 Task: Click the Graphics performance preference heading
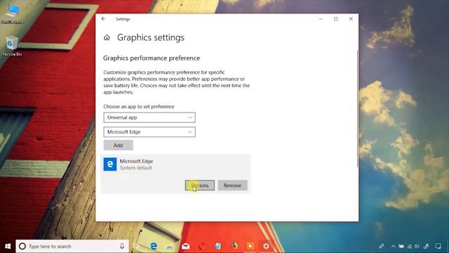tap(152, 58)
